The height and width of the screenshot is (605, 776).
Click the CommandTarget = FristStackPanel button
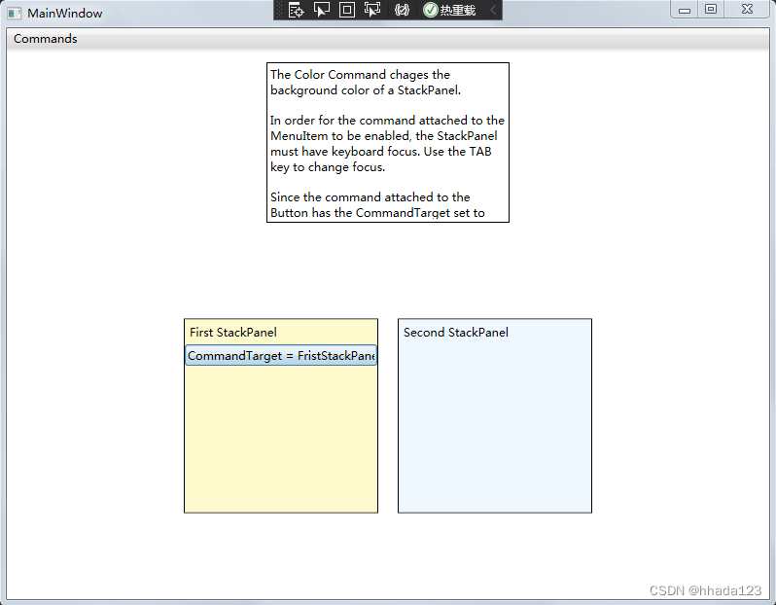(x=281, y=355)
